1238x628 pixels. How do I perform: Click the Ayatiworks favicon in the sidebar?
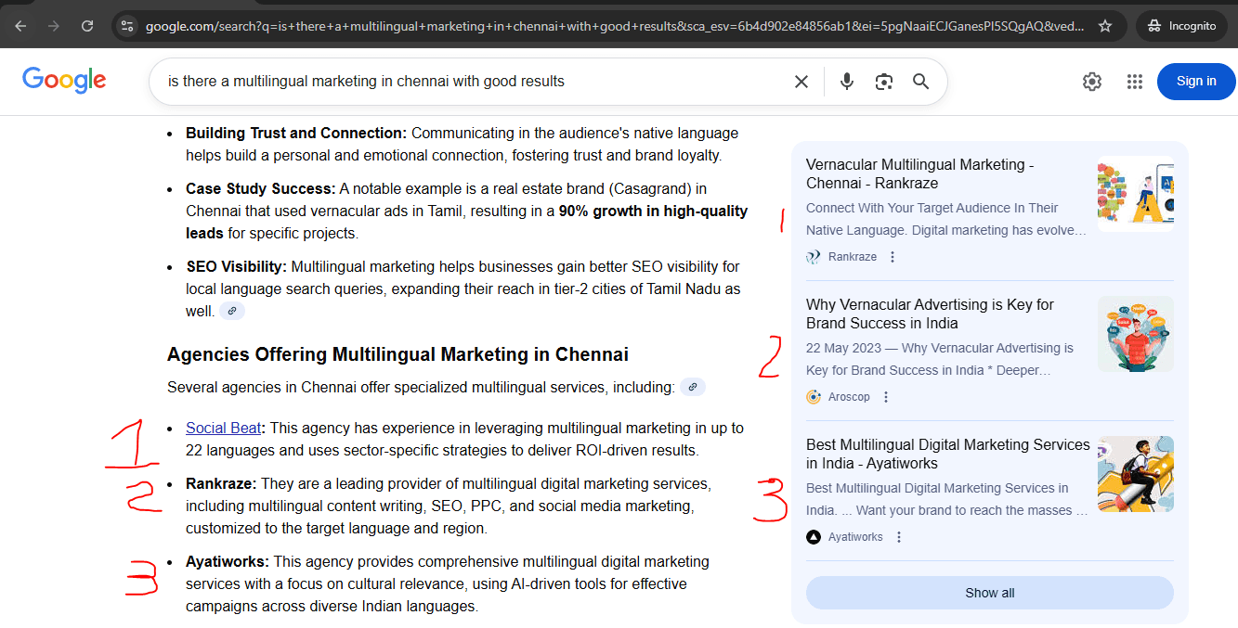click(x=814, y=536)
